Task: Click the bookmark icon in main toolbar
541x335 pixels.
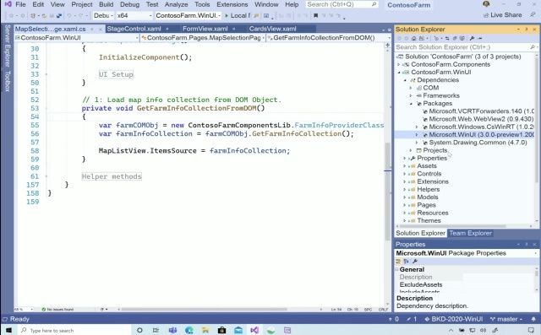Action: (x=315, y=15)
